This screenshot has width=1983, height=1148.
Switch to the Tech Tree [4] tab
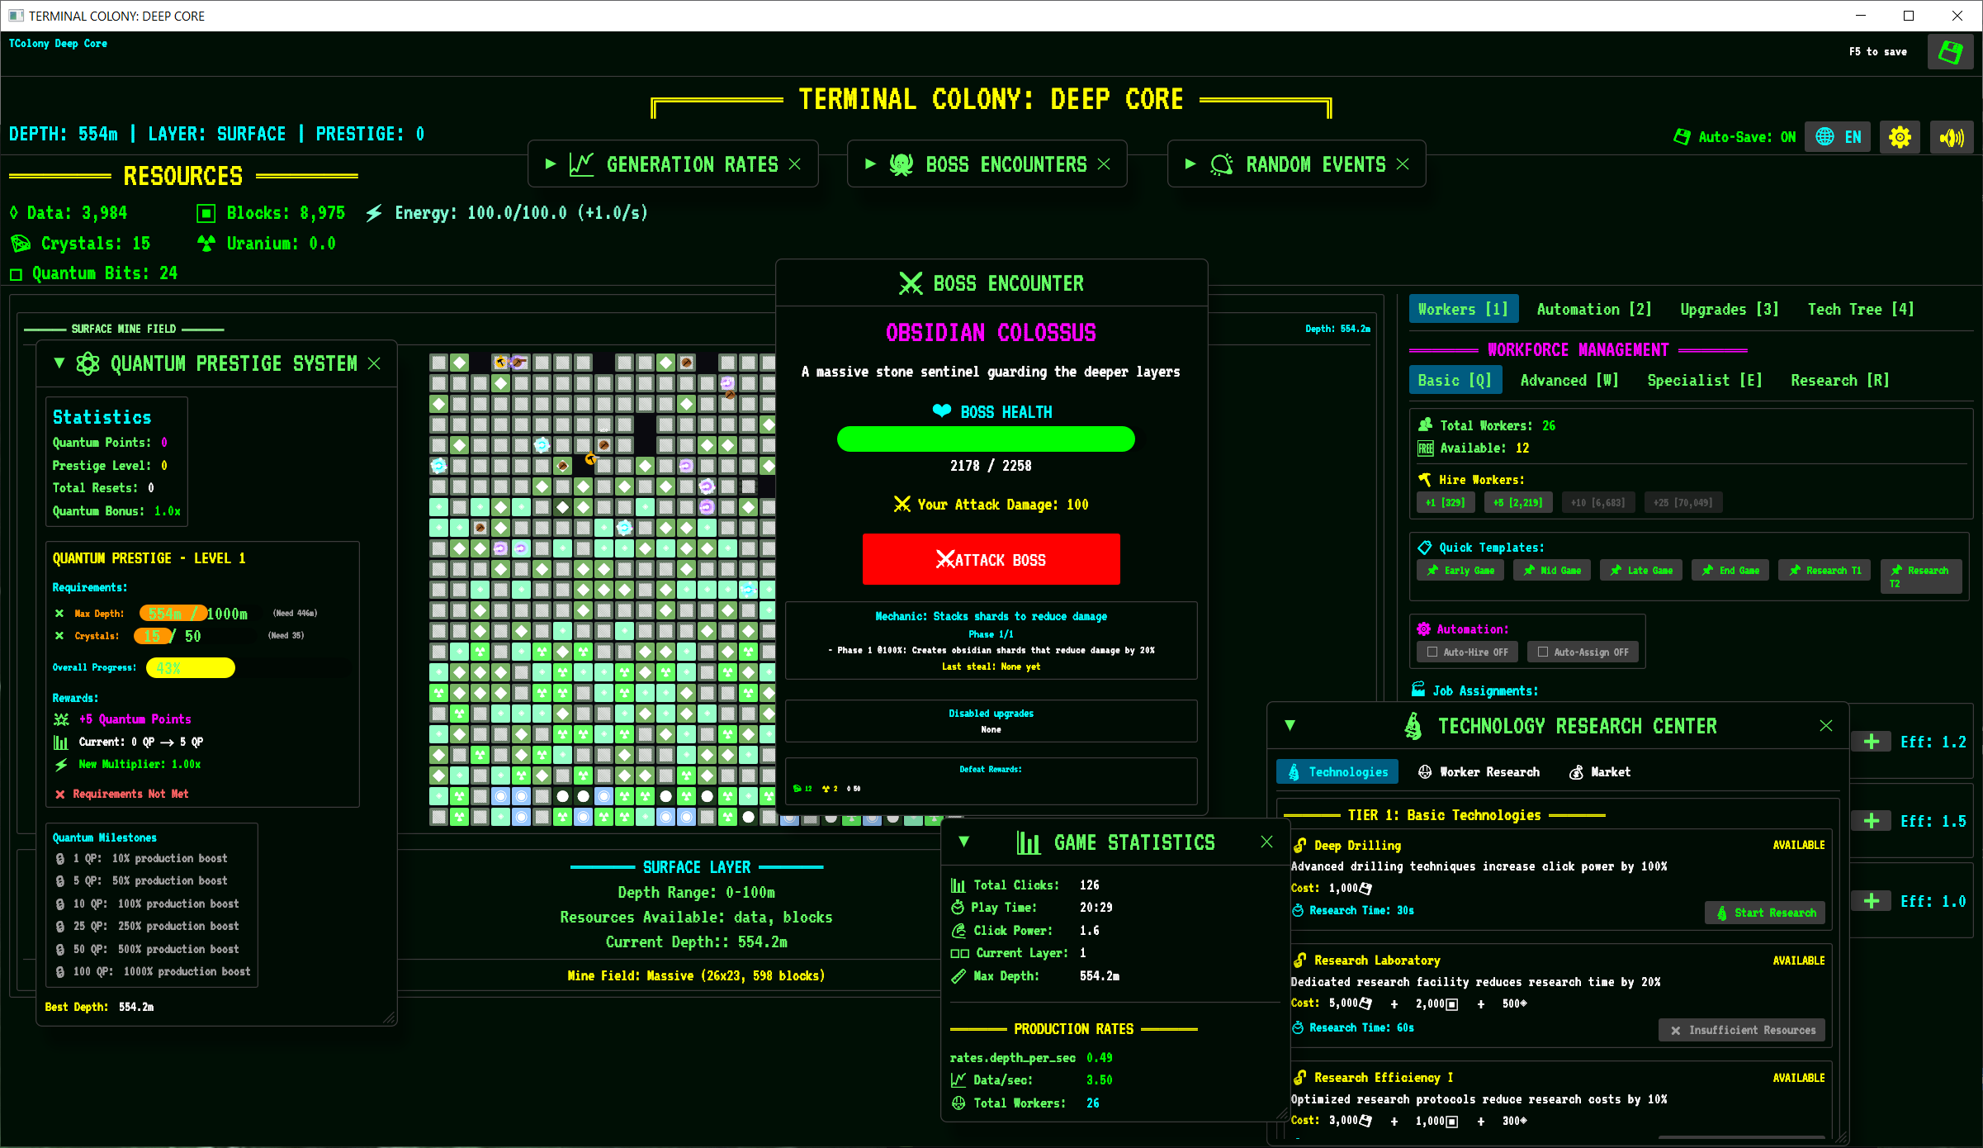pyautogui.click(x=1860, y=309)
